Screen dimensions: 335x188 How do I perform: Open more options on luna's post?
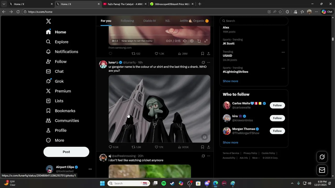click(209, 62)
